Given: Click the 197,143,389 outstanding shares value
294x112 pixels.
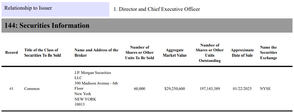Looking at the screenshot, I should click(210, 89).
